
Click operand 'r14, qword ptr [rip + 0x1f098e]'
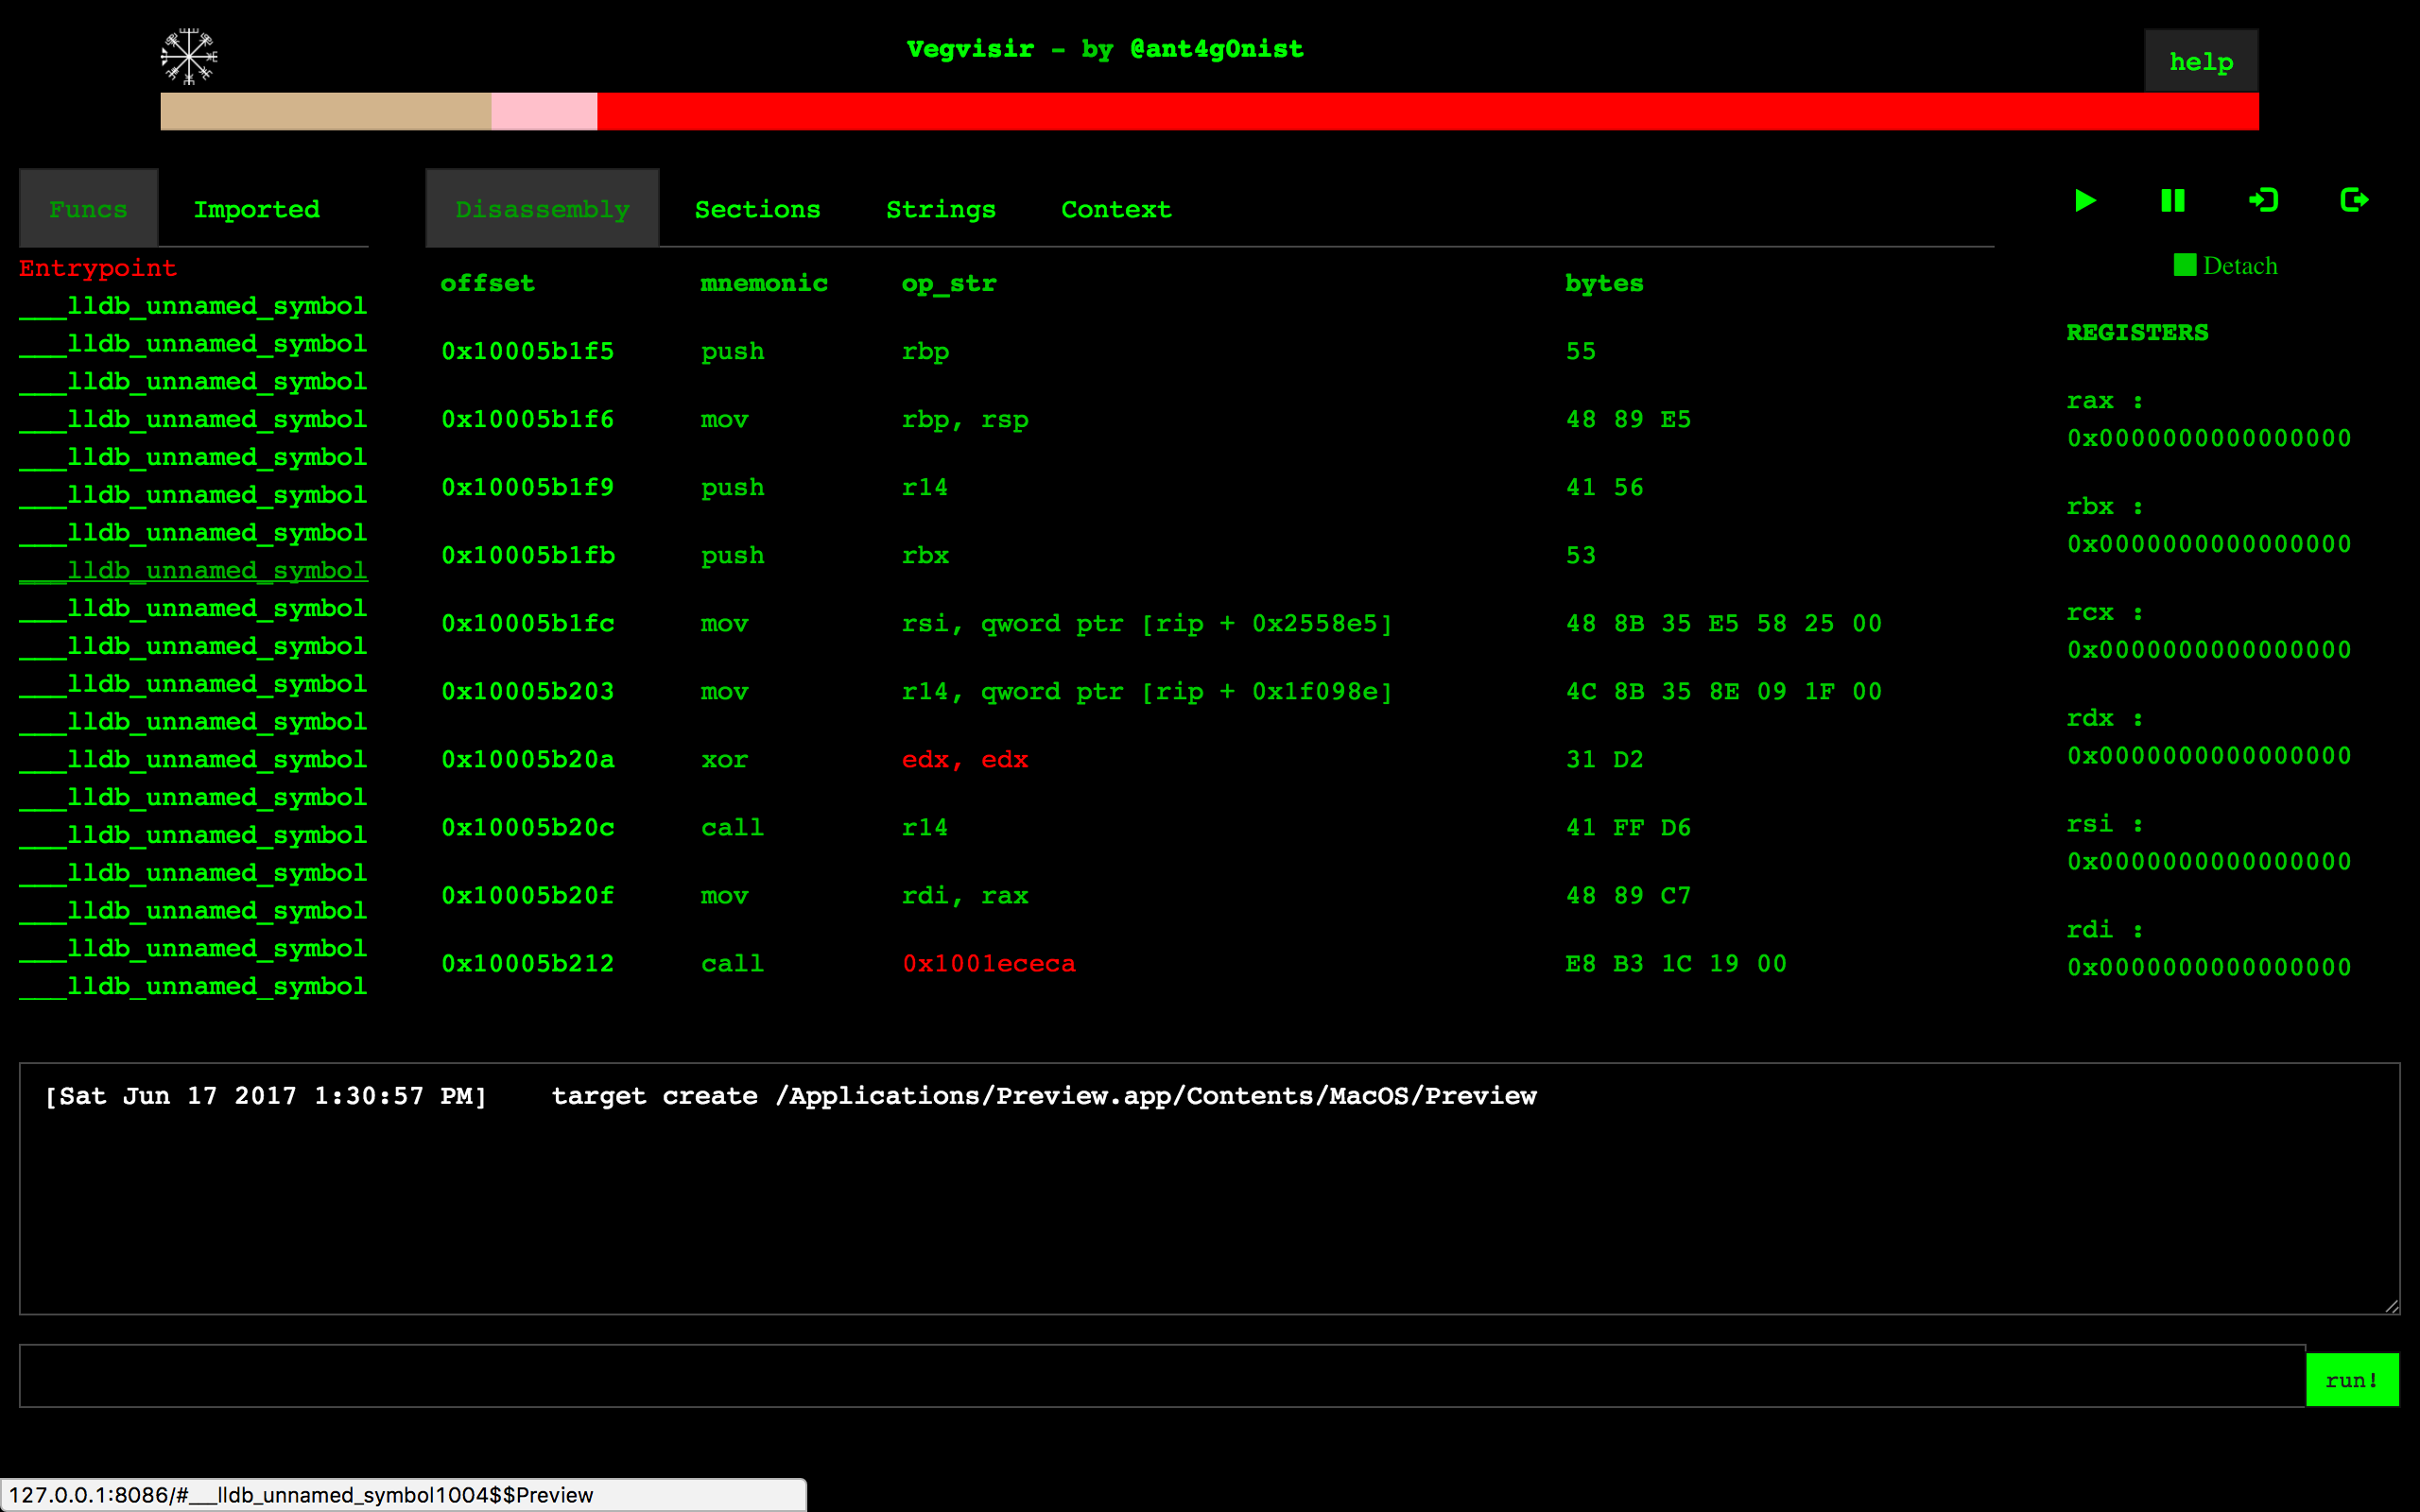tap(1147, 691)
